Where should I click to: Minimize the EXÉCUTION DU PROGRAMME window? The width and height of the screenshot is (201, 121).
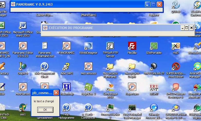182,28
